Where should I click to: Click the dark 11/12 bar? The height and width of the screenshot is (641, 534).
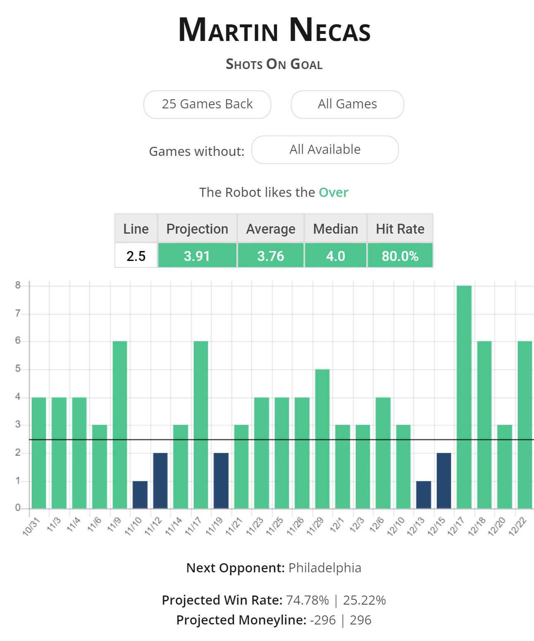click(x=160, y=481)
